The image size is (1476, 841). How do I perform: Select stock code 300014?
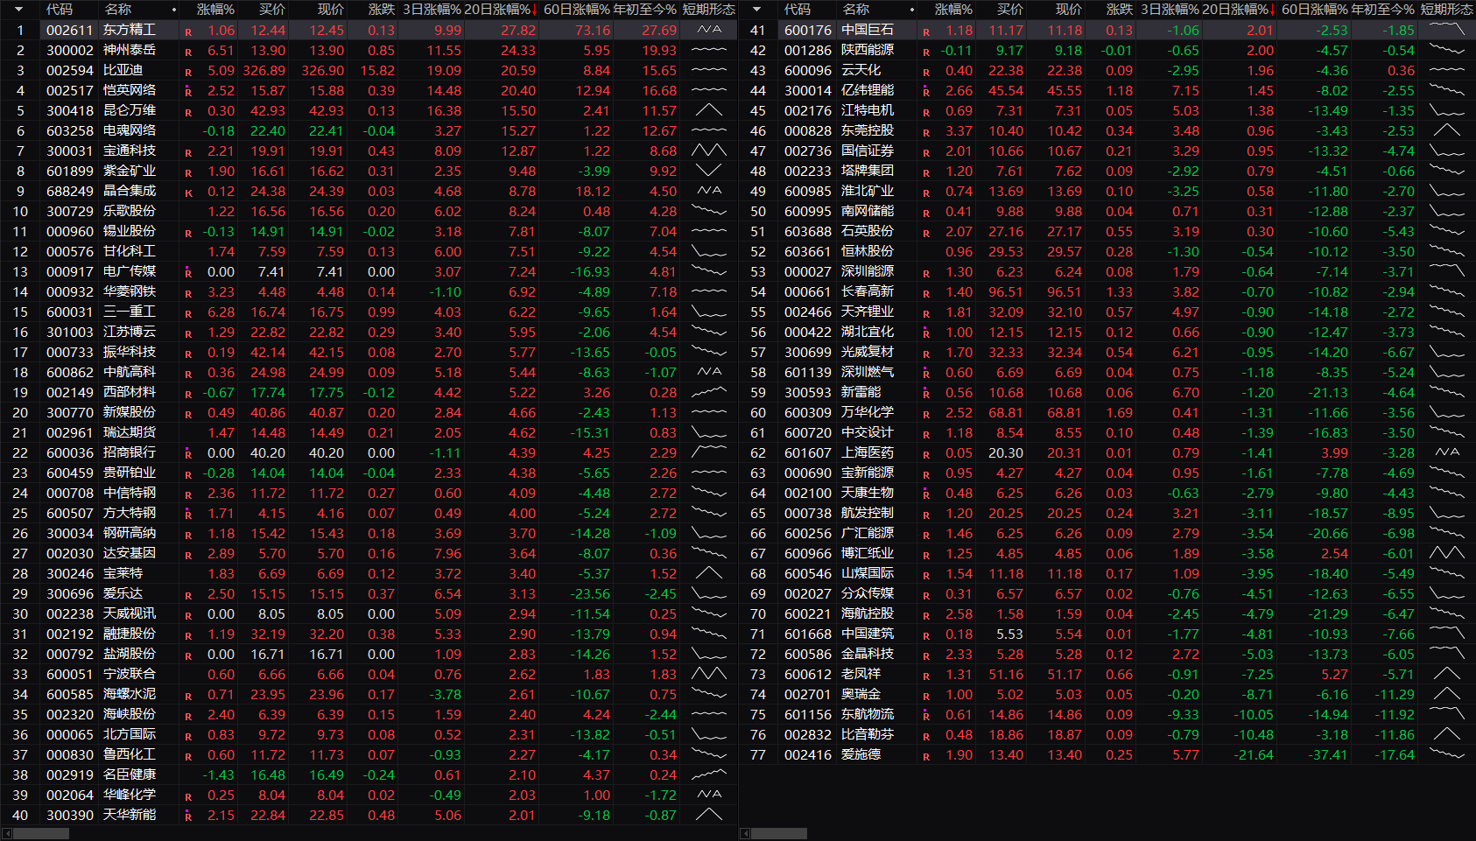pyautogui.click(x=808, y=90)
